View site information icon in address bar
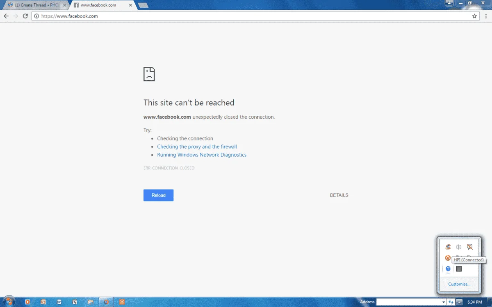This screenshot has height=307, width=492. [x=36, y=16]
